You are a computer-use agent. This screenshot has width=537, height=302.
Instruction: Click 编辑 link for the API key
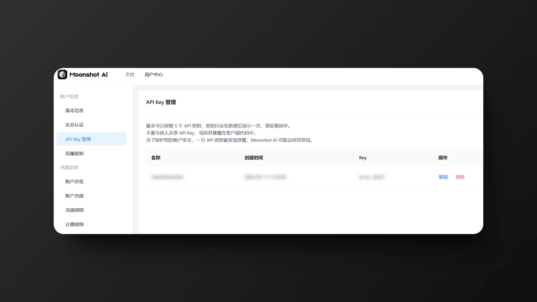click(x=443, y=177)
